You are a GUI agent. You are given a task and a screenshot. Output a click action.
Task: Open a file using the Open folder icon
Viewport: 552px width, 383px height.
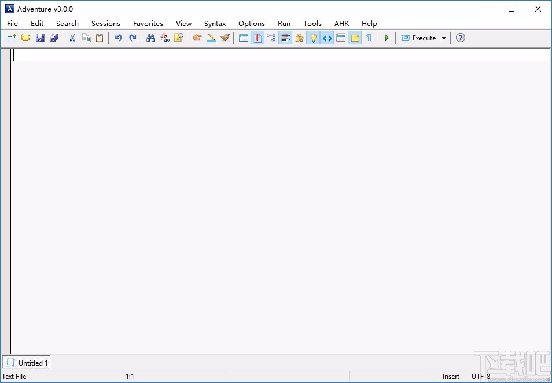tap(25, 38)
